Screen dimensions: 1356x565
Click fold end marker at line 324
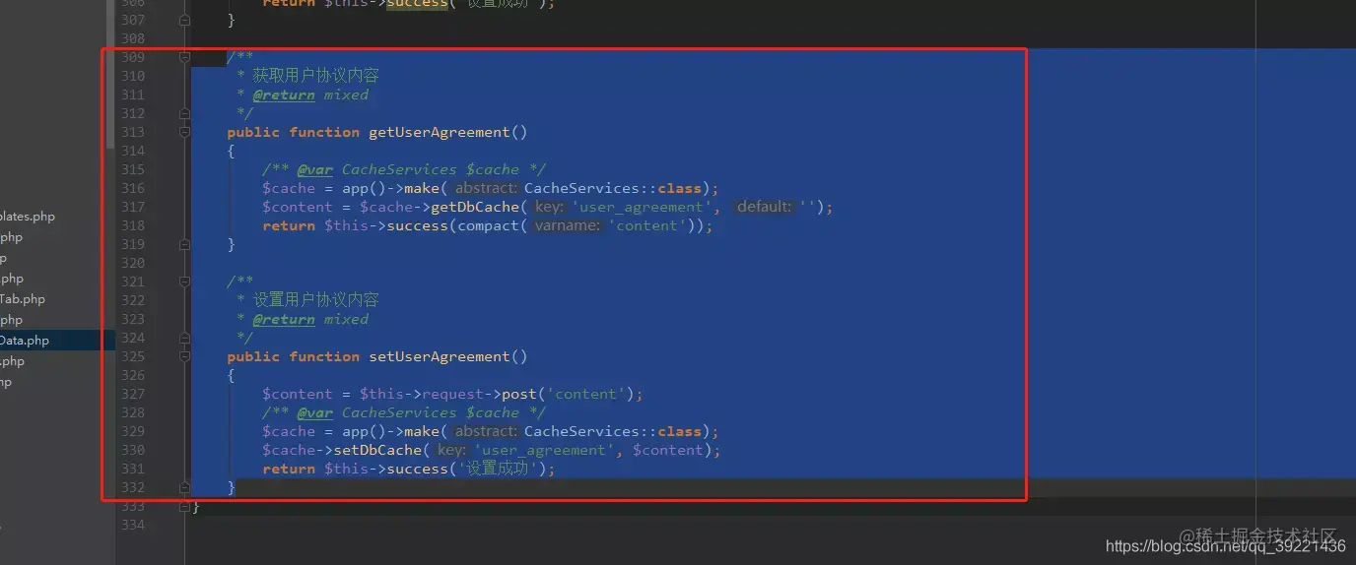[184, 338]
